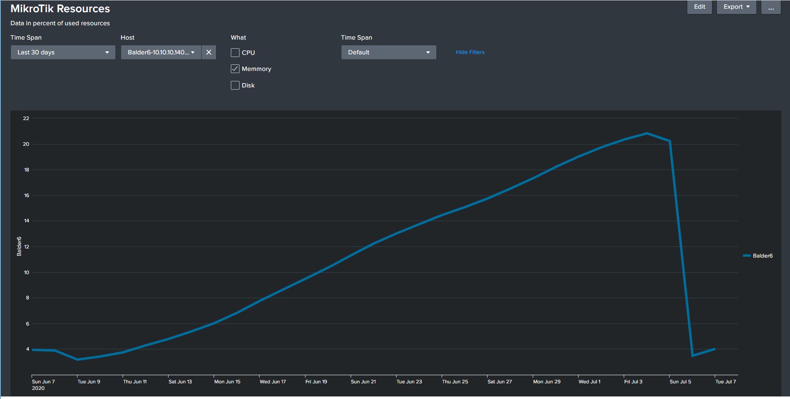Click the Sun Jul 5 x-axis label
Viewport: 790px width, 399px height.
click(x=680, y=382)
